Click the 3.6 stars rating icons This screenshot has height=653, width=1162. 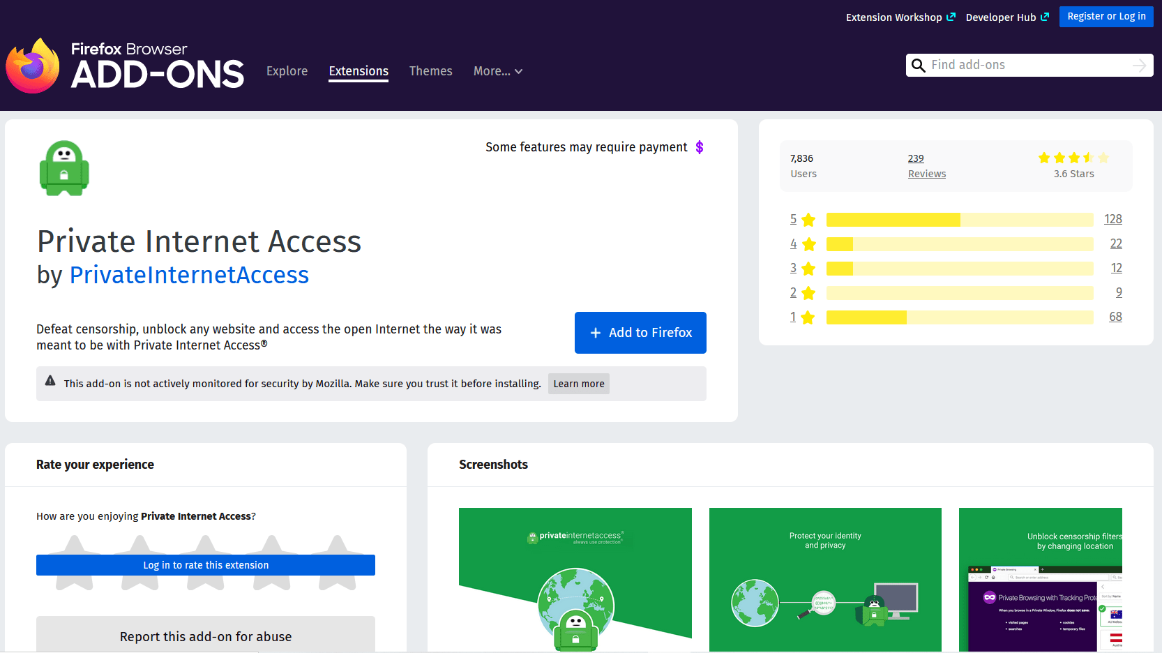point(1073,158)
